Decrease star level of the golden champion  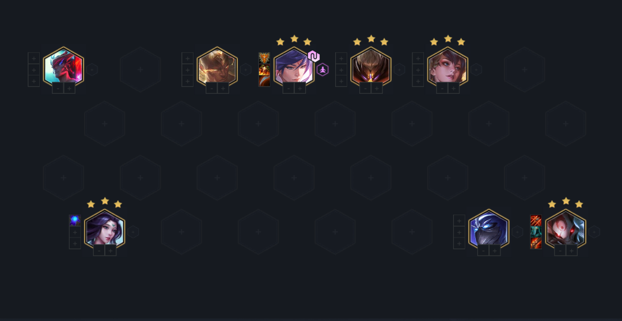coord(211,89)
